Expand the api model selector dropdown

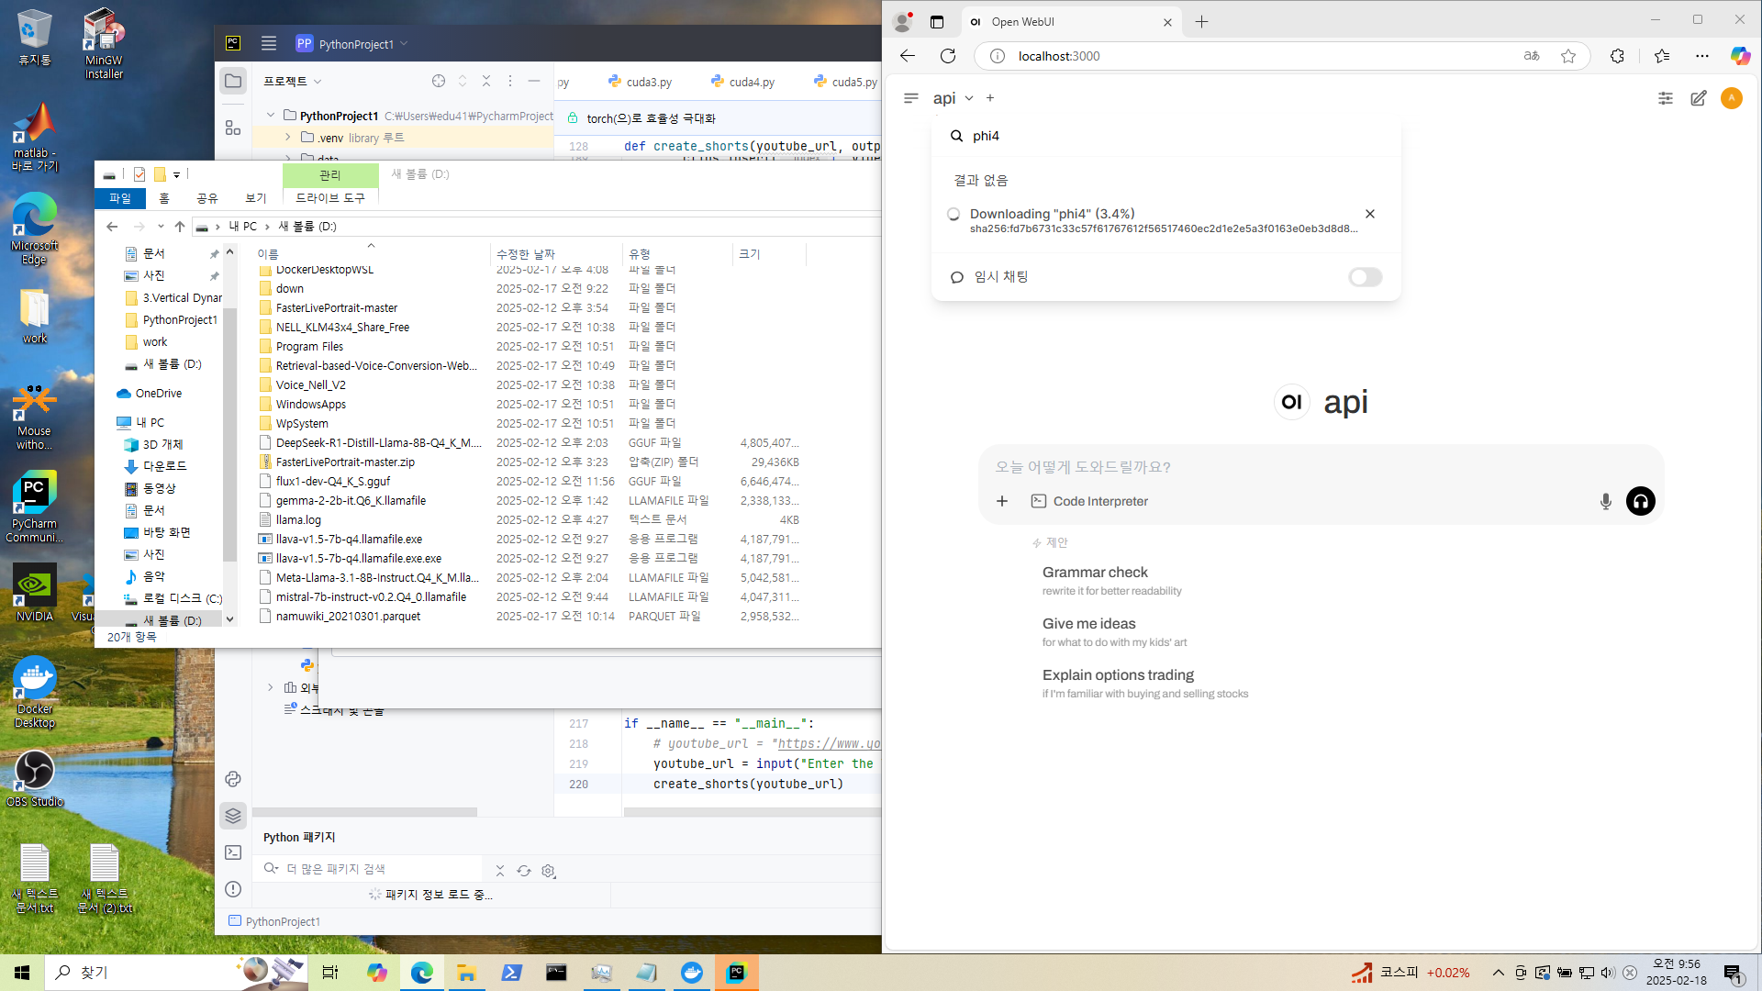(x=968, y=98)
